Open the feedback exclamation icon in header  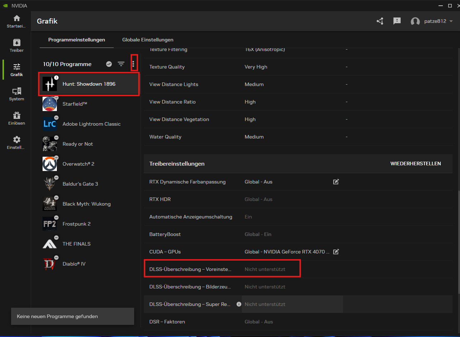pos(397,21)
